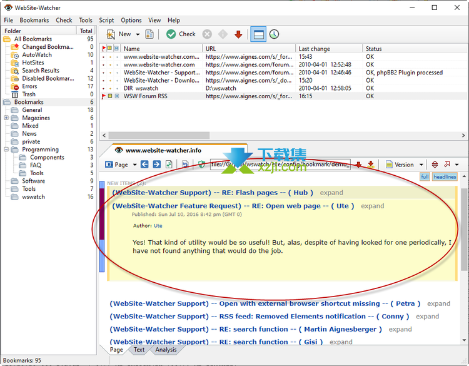Expand the RE: Flash pages item
The height and width of the screenshot is (366, 469).
[x=331, y=193]
